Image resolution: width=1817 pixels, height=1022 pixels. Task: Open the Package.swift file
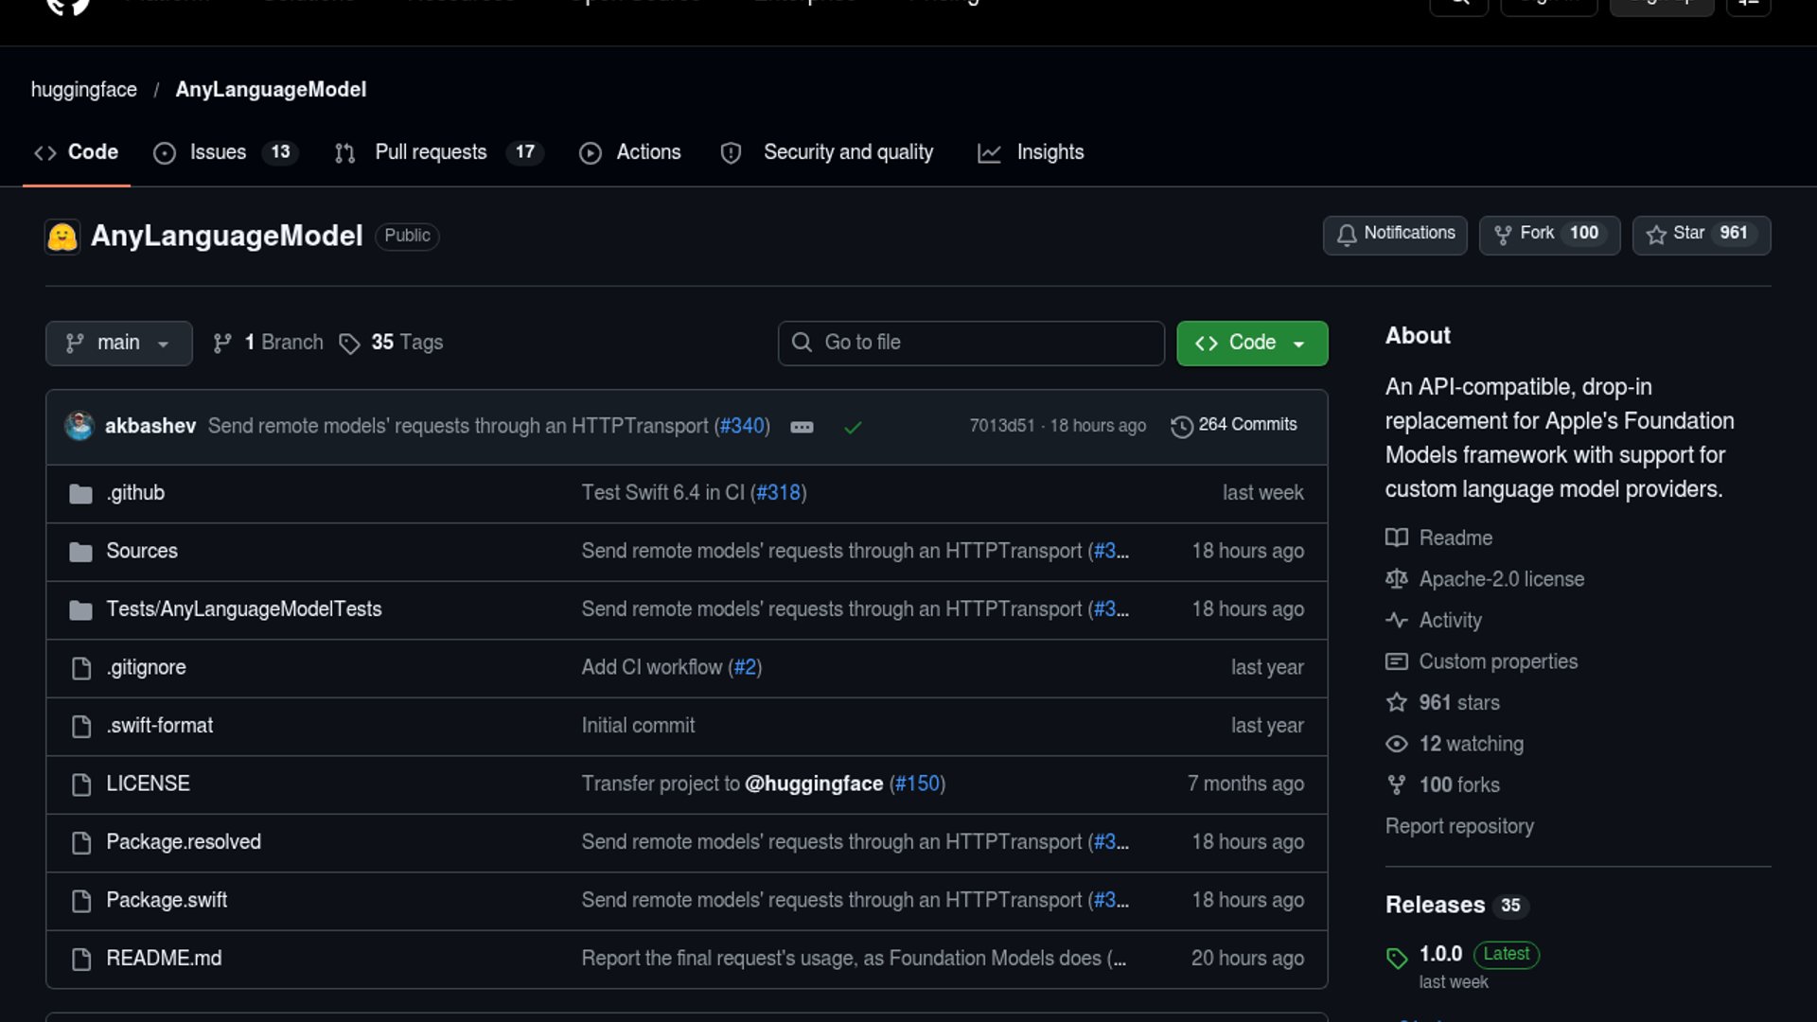(x=167, y=900)
